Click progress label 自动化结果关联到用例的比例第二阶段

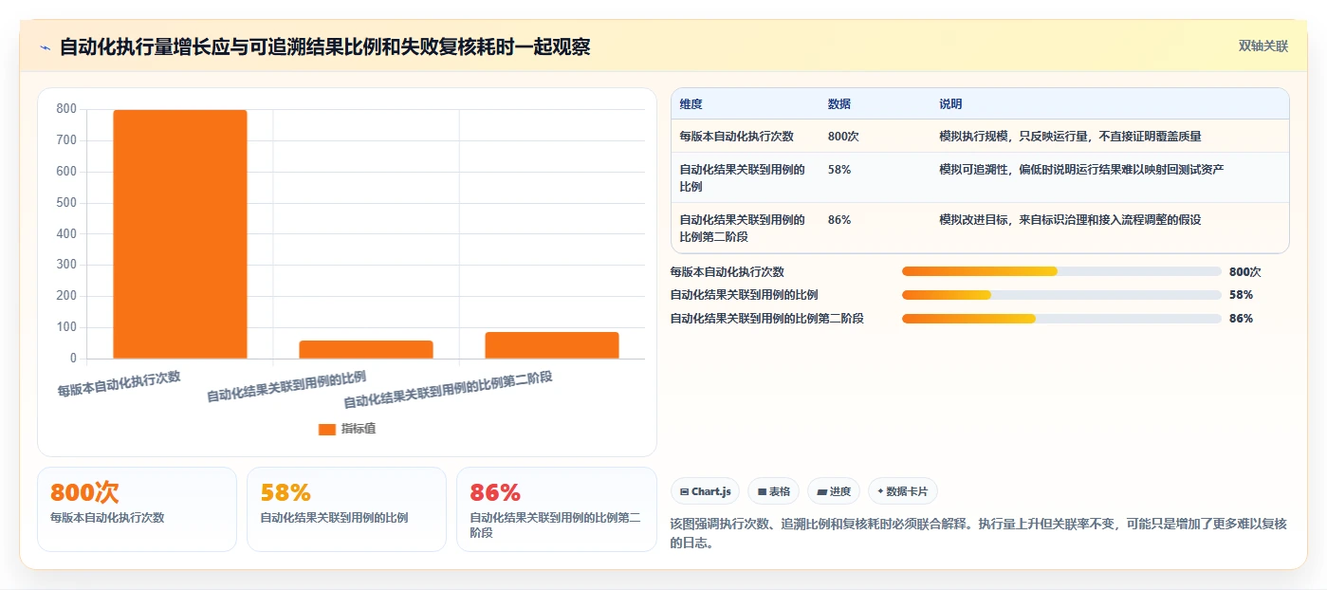click(766, 319)
